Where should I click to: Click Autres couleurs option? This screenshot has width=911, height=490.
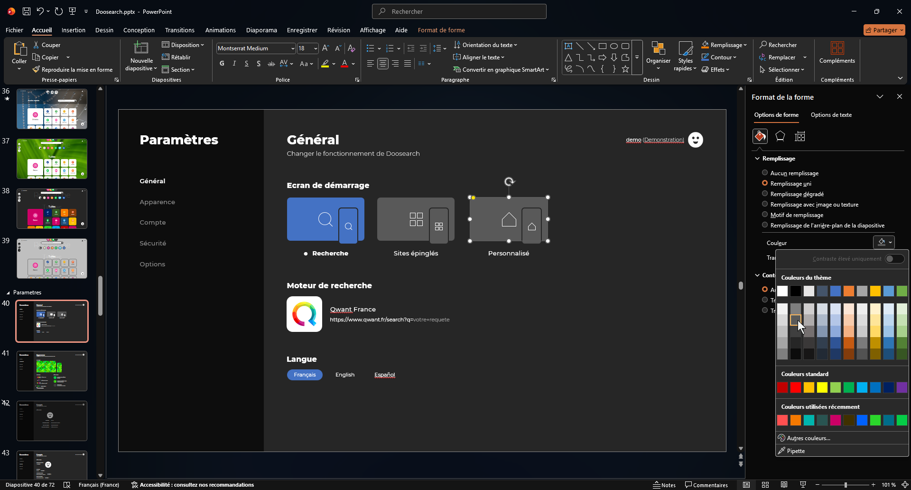[808, 438]
